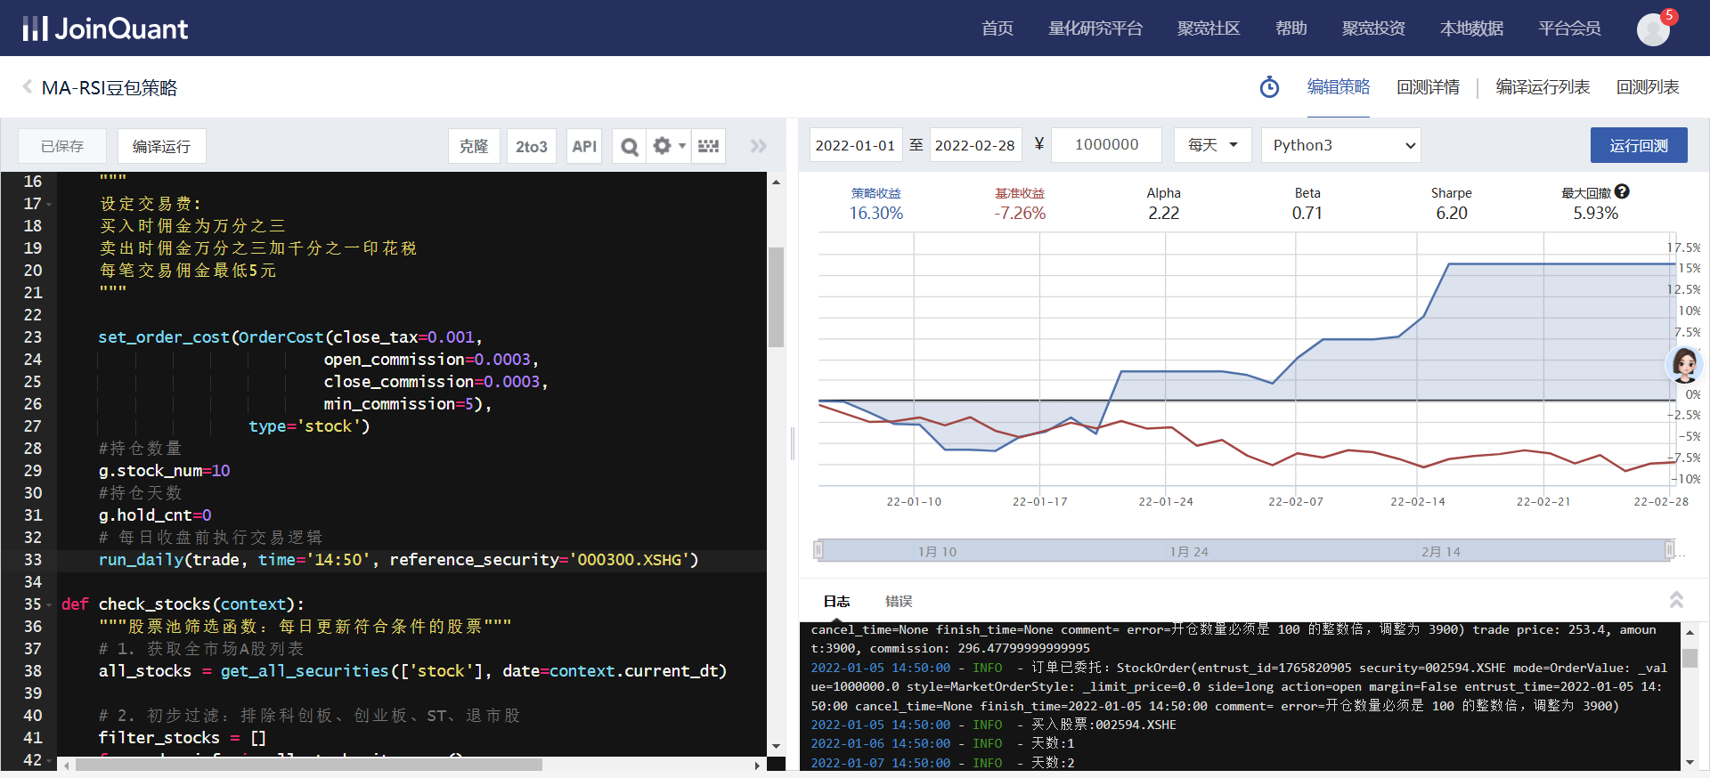Collapse the editor panel with double-arrow icon
The width and height of the screenshot is (1710, 778).
(x=759, y=146)
